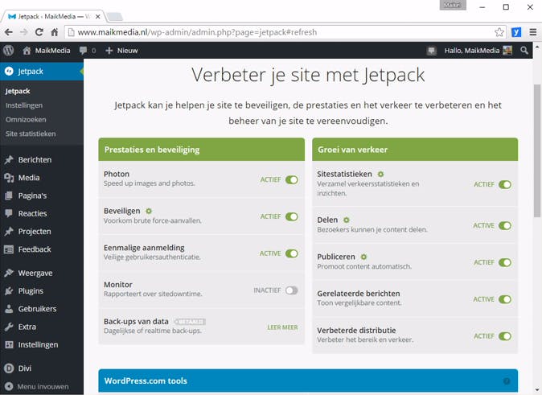The height and width of the screenshot is (395, 542).
Task: Click the page vertical scrollbar thumb
Action: (537, 150)
